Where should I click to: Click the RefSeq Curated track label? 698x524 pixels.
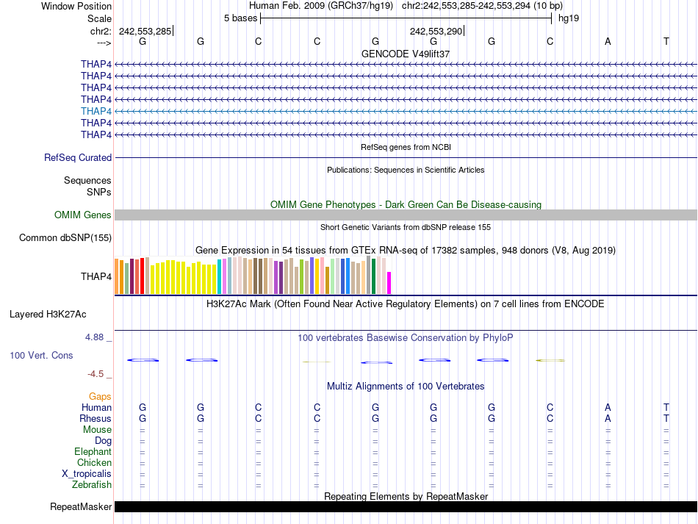(x=78, y=157)
